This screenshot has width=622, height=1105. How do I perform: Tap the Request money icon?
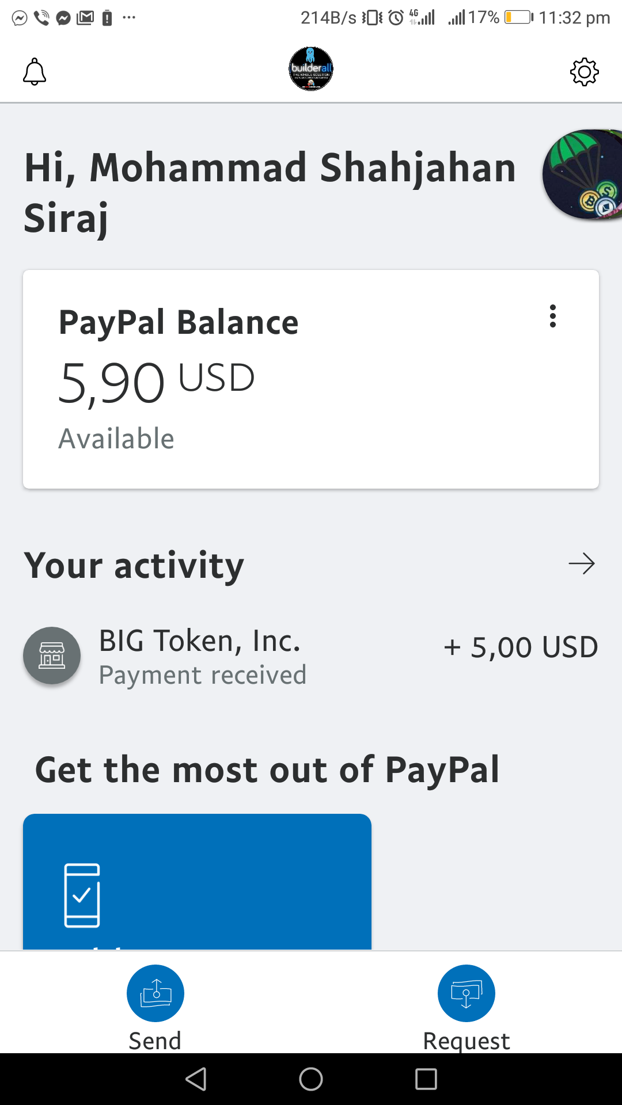coord(466,993)
